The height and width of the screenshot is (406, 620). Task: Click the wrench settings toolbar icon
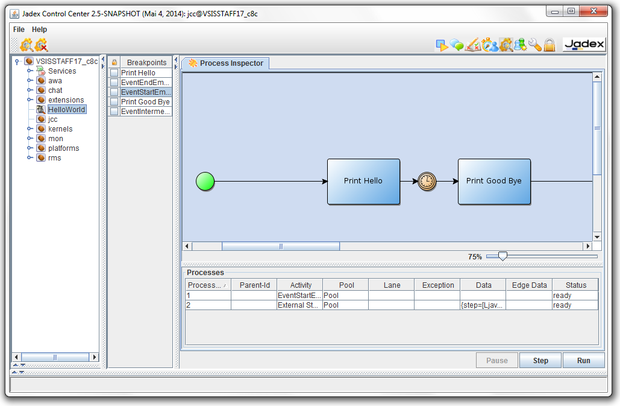(x=535, y=45)
